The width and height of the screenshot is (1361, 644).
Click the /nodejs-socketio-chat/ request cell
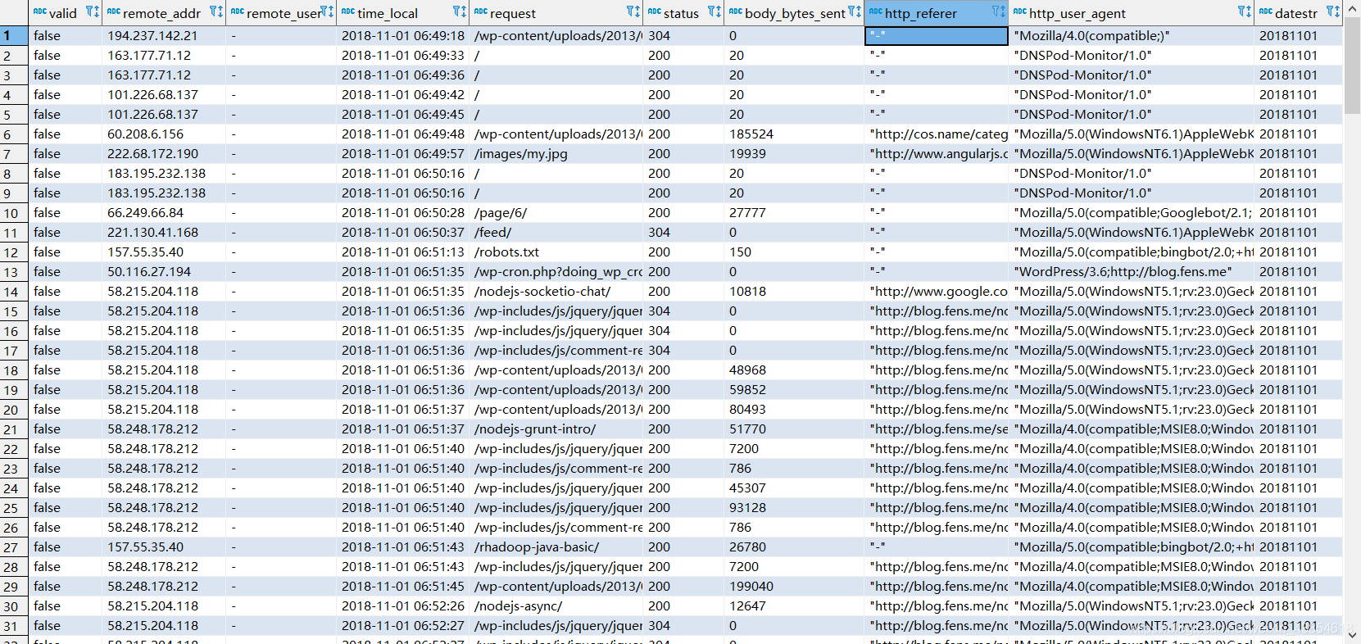[x=556, y=292]
